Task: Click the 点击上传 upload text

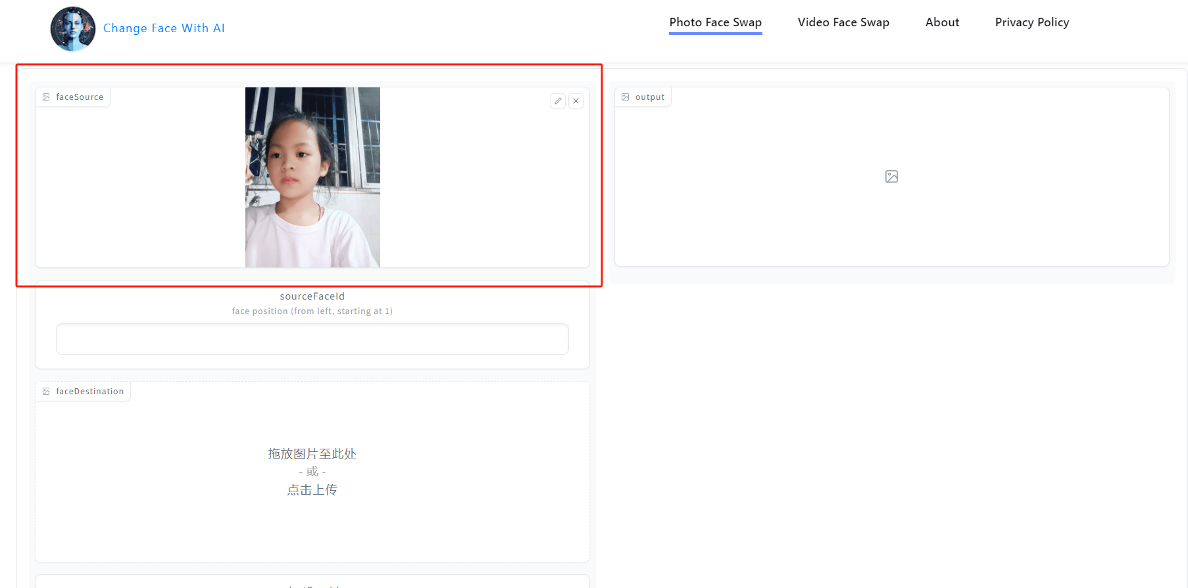Action: pos(312,490)
